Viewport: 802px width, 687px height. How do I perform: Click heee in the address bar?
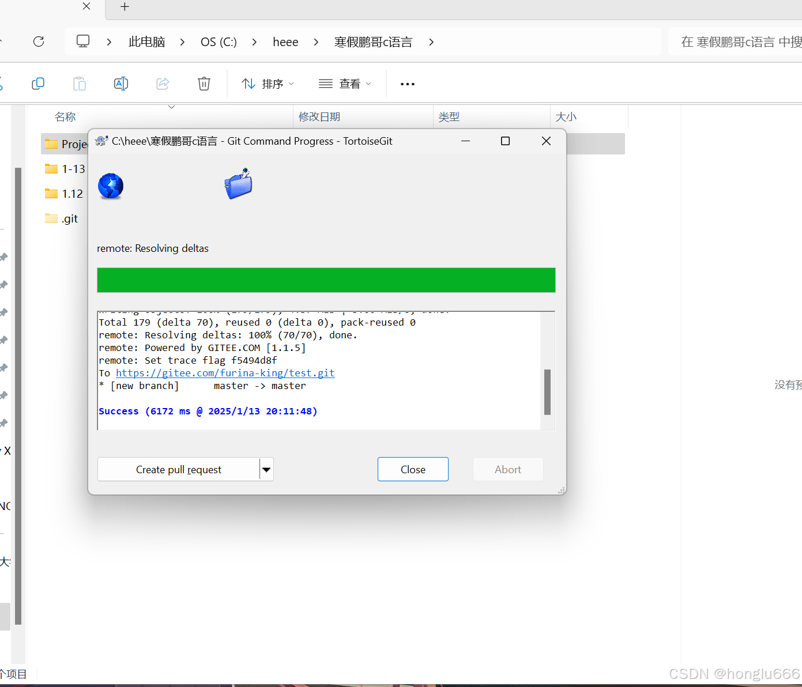pos(285,42)
